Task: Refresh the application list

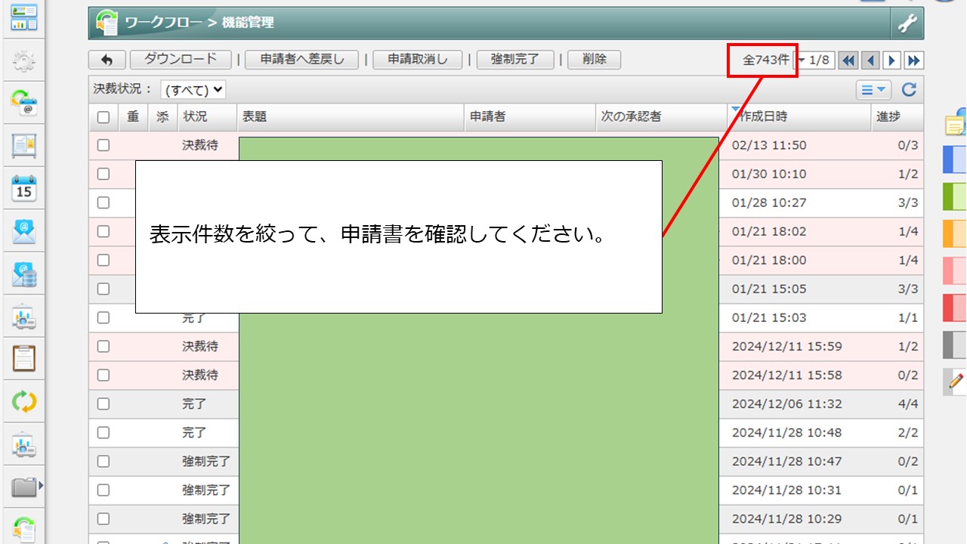Action: 909,90
